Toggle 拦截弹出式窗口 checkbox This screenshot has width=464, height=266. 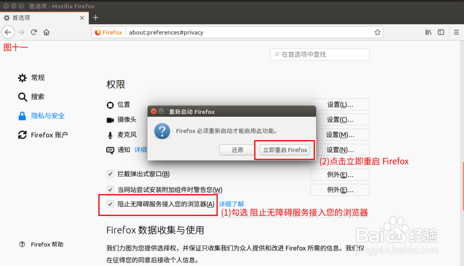[x=110, y=174]
